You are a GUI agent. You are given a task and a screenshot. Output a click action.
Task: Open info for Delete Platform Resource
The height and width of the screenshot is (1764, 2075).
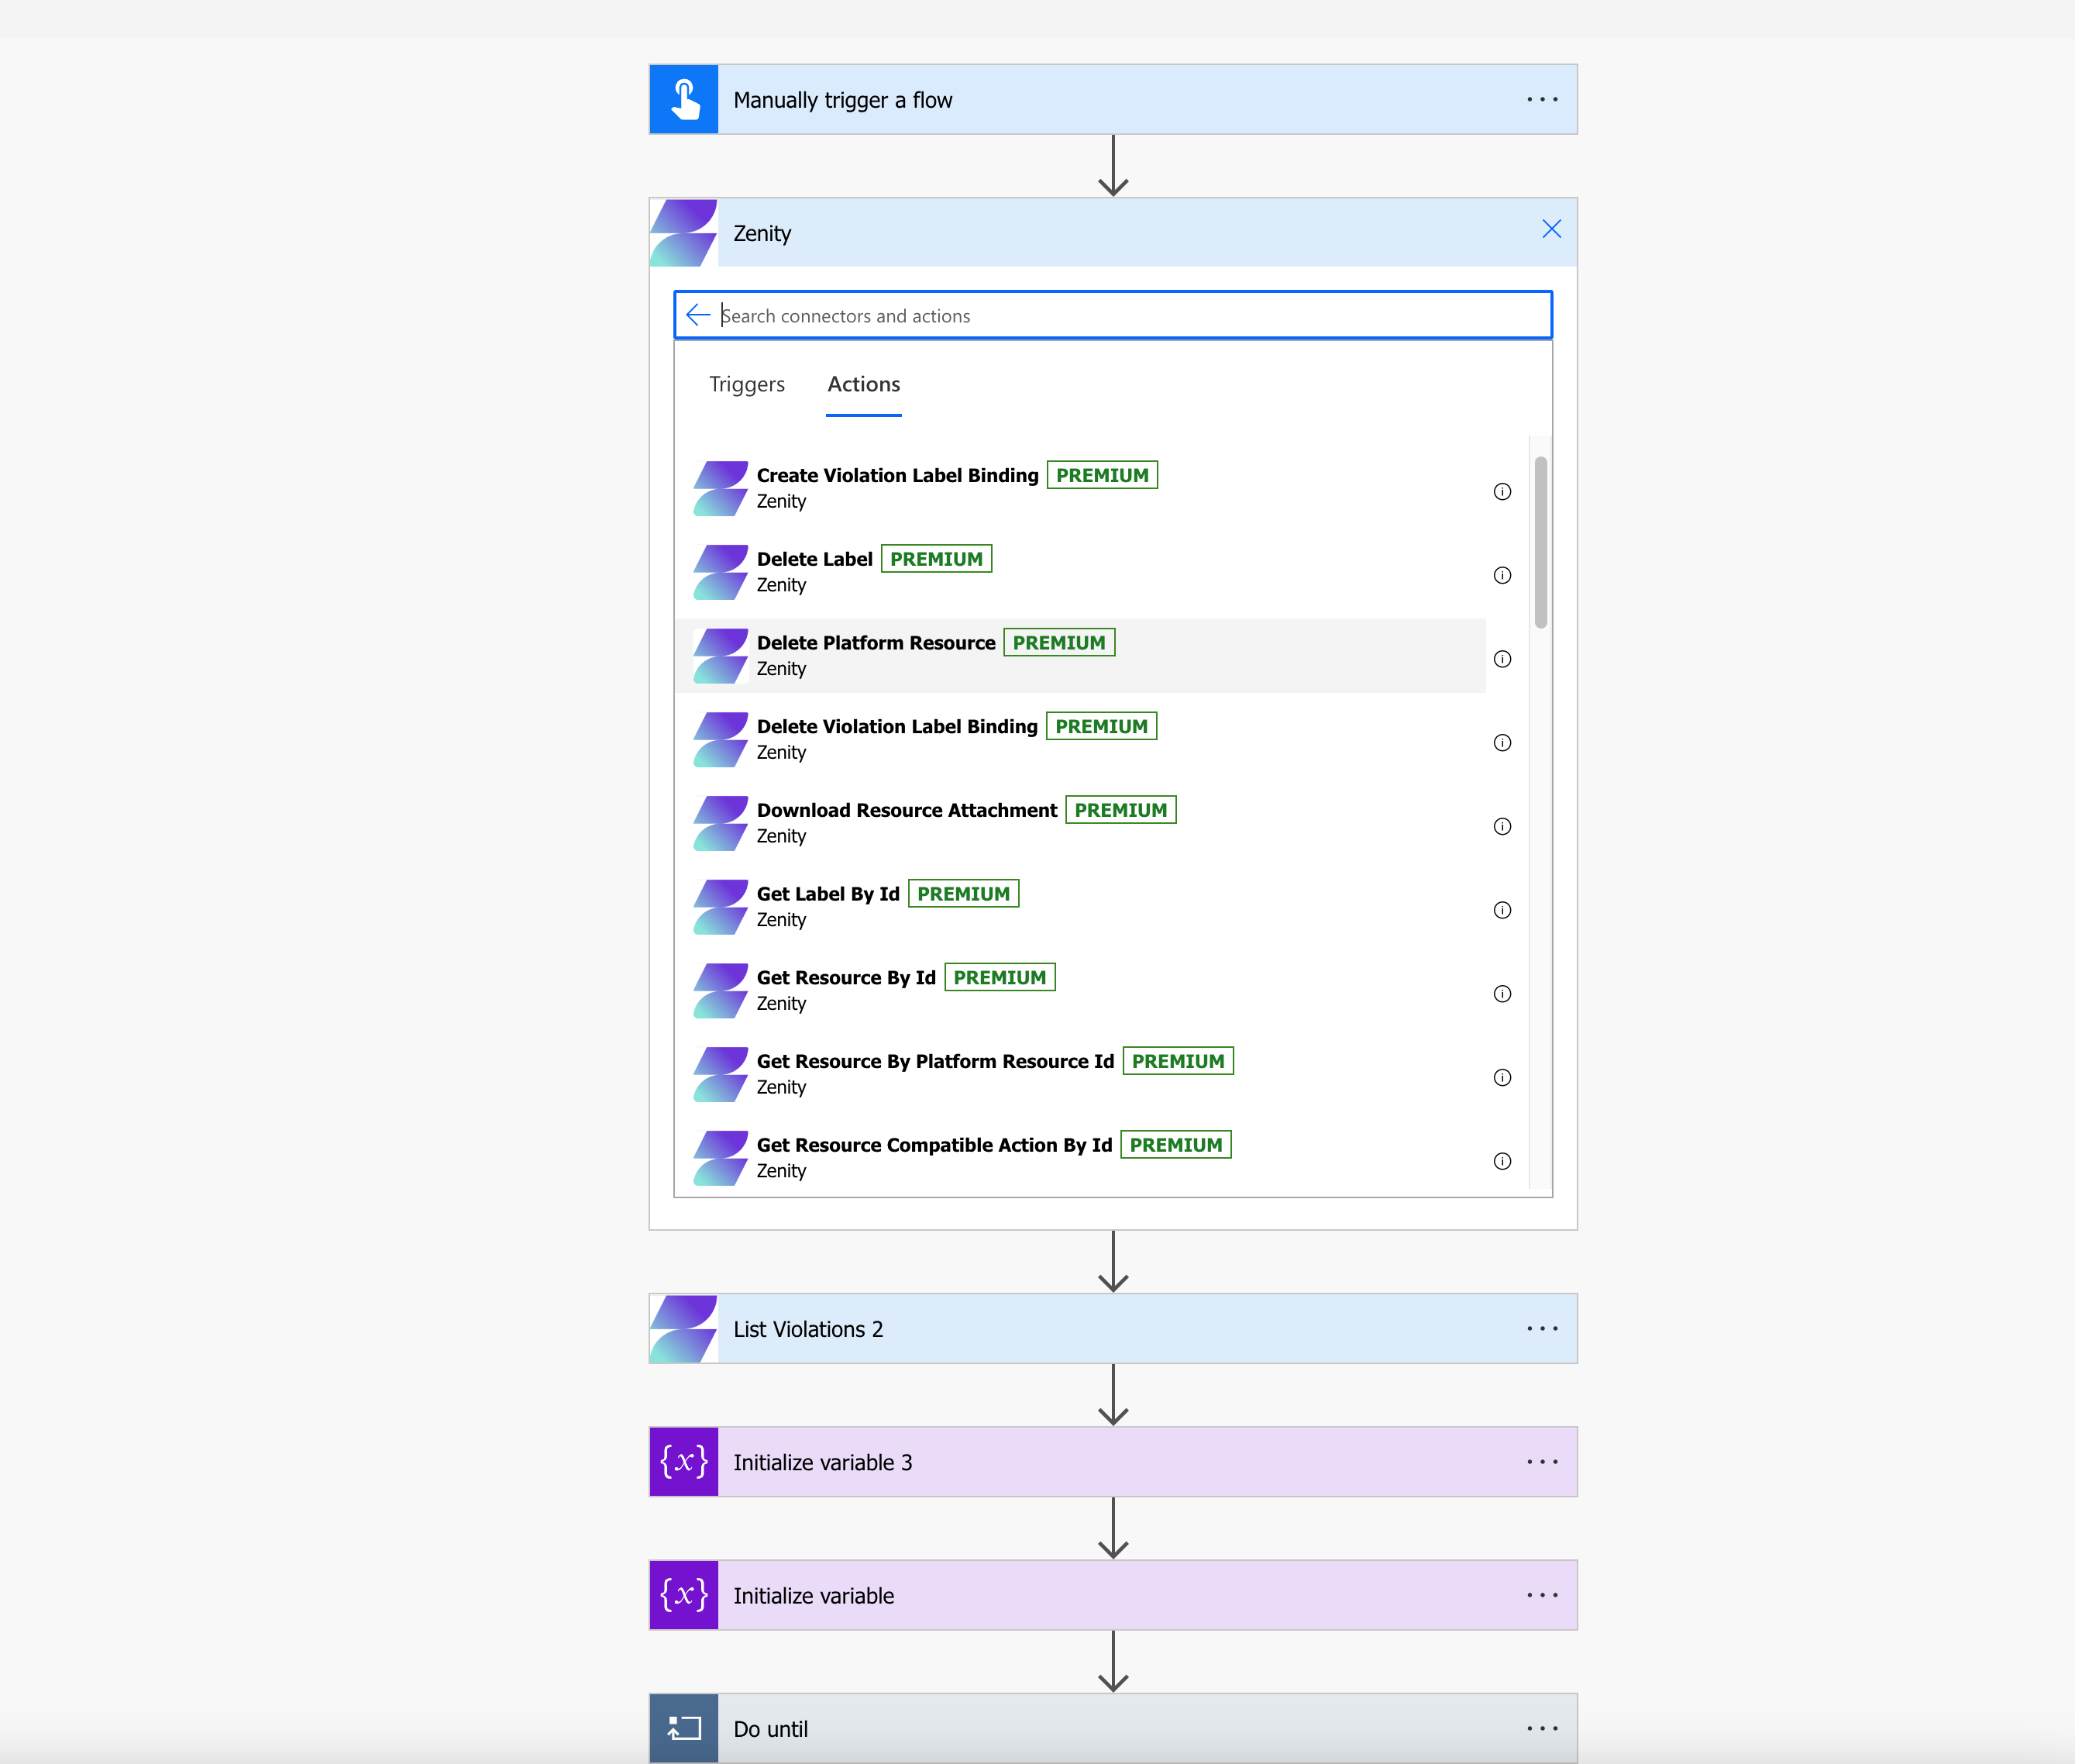coord(1502,659)
